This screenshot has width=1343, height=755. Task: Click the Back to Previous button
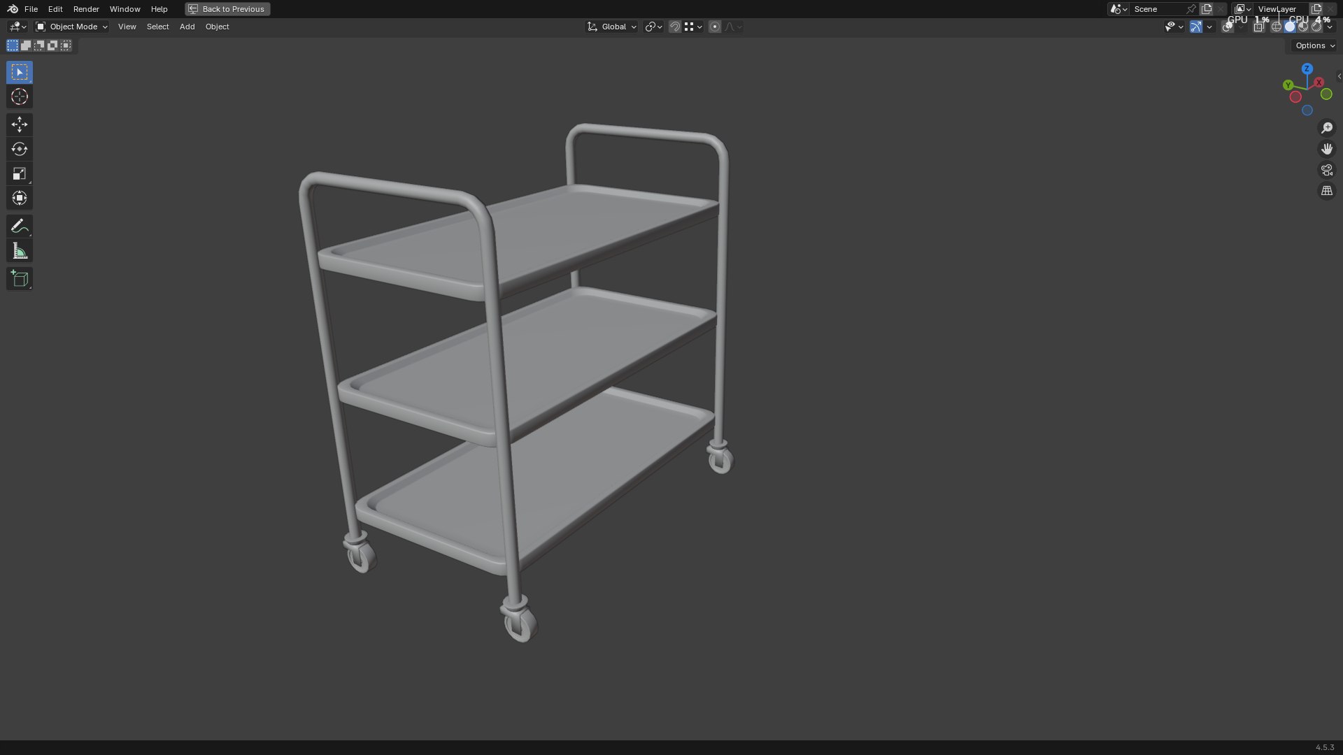pos(227,9)
